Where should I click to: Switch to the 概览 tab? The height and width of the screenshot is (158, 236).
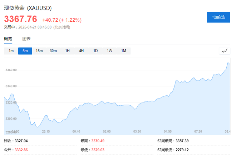pos(8,39)
